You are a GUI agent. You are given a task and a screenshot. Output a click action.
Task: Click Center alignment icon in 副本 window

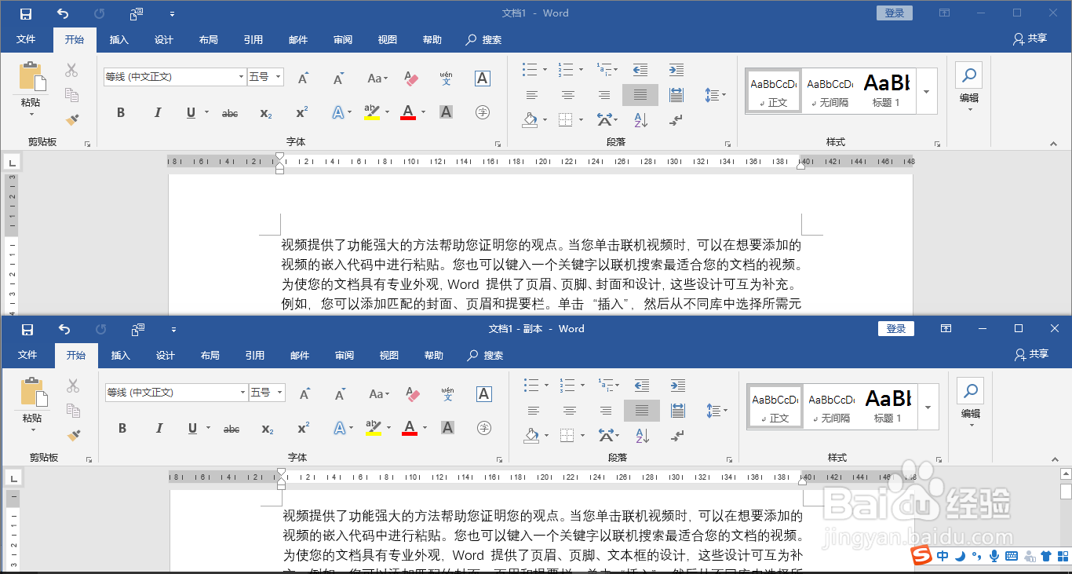pyautogui.click(x=570, y=411)
